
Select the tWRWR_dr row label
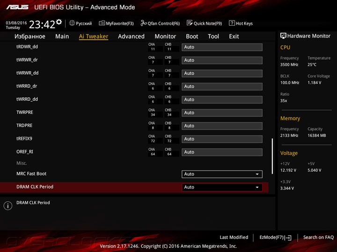pos(27,60)
